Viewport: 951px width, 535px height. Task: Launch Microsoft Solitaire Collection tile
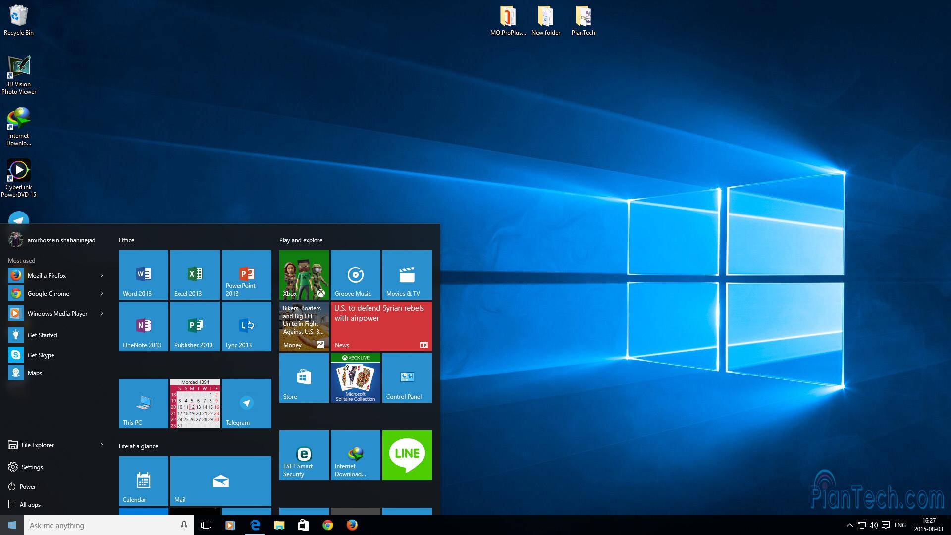(x=356, y=378)
